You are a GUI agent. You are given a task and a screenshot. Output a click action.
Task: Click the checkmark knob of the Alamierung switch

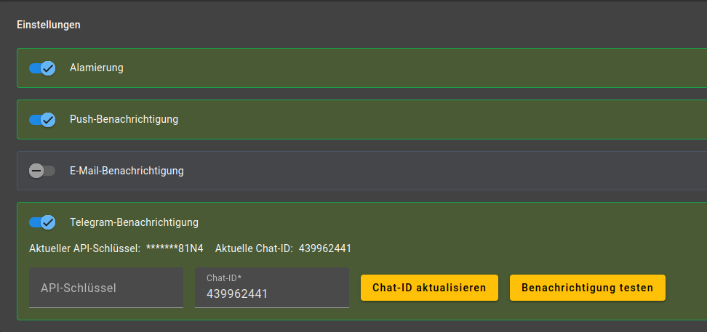48,68
